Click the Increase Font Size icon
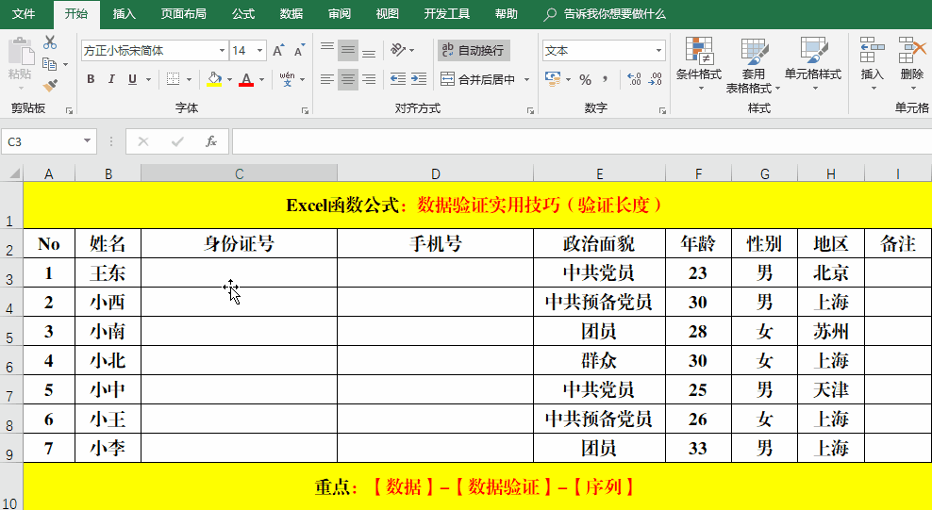Viewport: 932px width, 510px height. pyautogui.click(x=278, y=51)
